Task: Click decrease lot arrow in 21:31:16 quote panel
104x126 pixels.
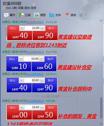Action: tap(22, 28)
